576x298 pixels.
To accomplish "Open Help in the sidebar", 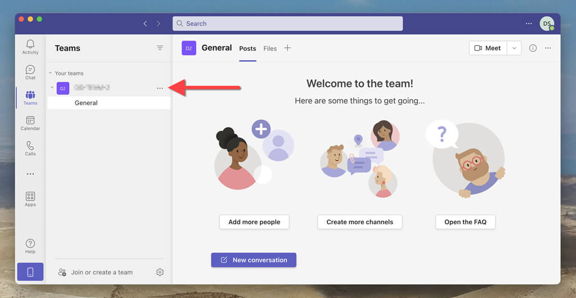I will click(30, 246).
